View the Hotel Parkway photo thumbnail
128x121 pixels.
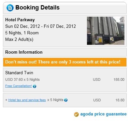coord(106,31)
